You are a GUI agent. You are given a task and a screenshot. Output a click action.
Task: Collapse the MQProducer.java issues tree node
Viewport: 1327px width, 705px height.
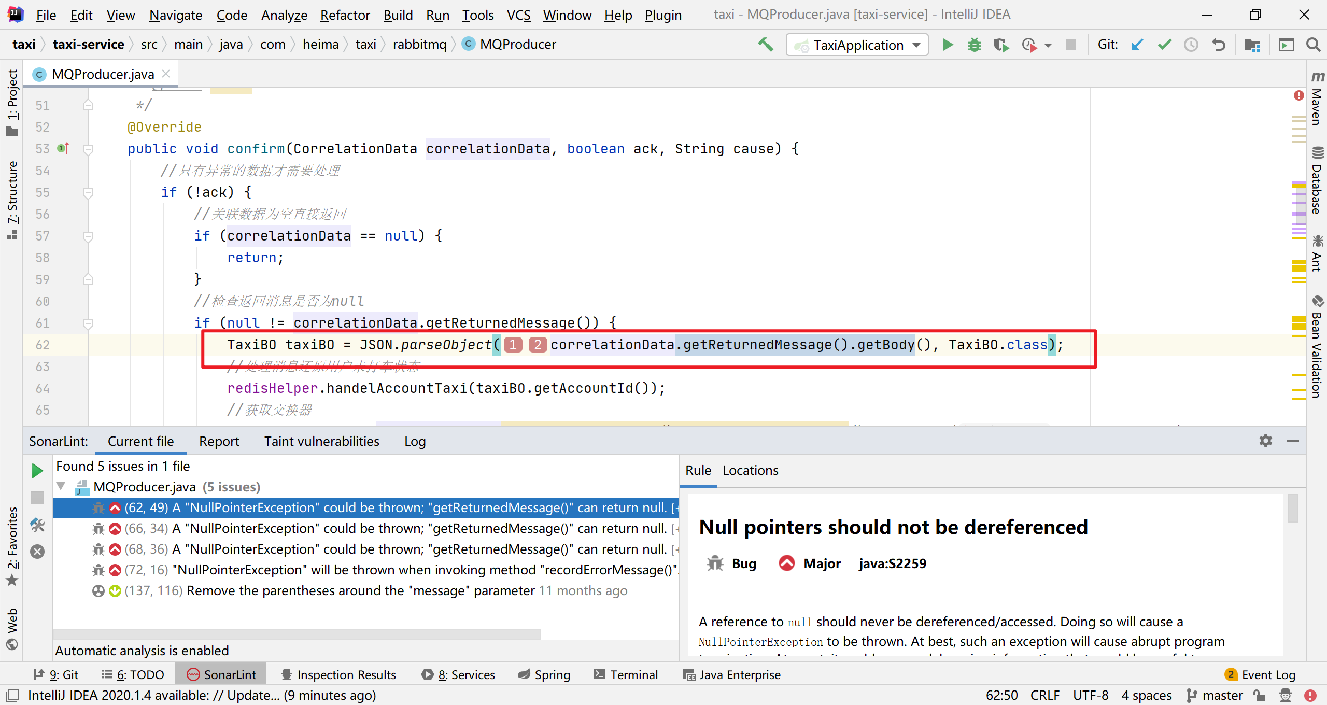click(x=61, y=486)
